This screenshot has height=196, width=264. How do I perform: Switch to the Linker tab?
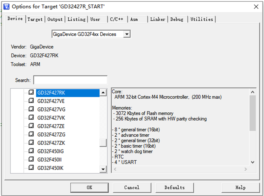point(157,19)
